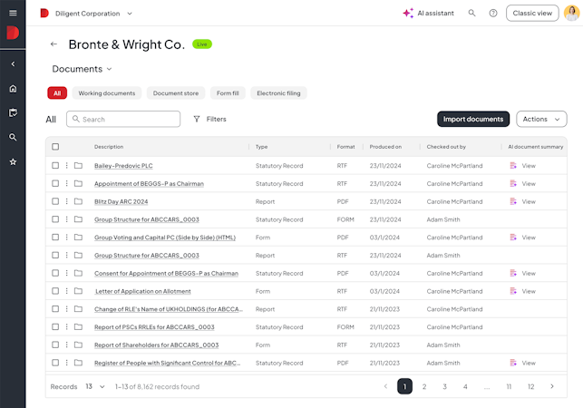Open three-dot menu for Bailey-Predovic PLC row
583x408 pixels.
pos(66,166)
